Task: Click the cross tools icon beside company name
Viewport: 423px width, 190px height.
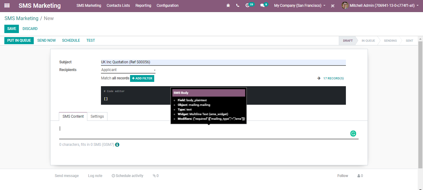Action: pyautogui.click(x=333, y=6)
